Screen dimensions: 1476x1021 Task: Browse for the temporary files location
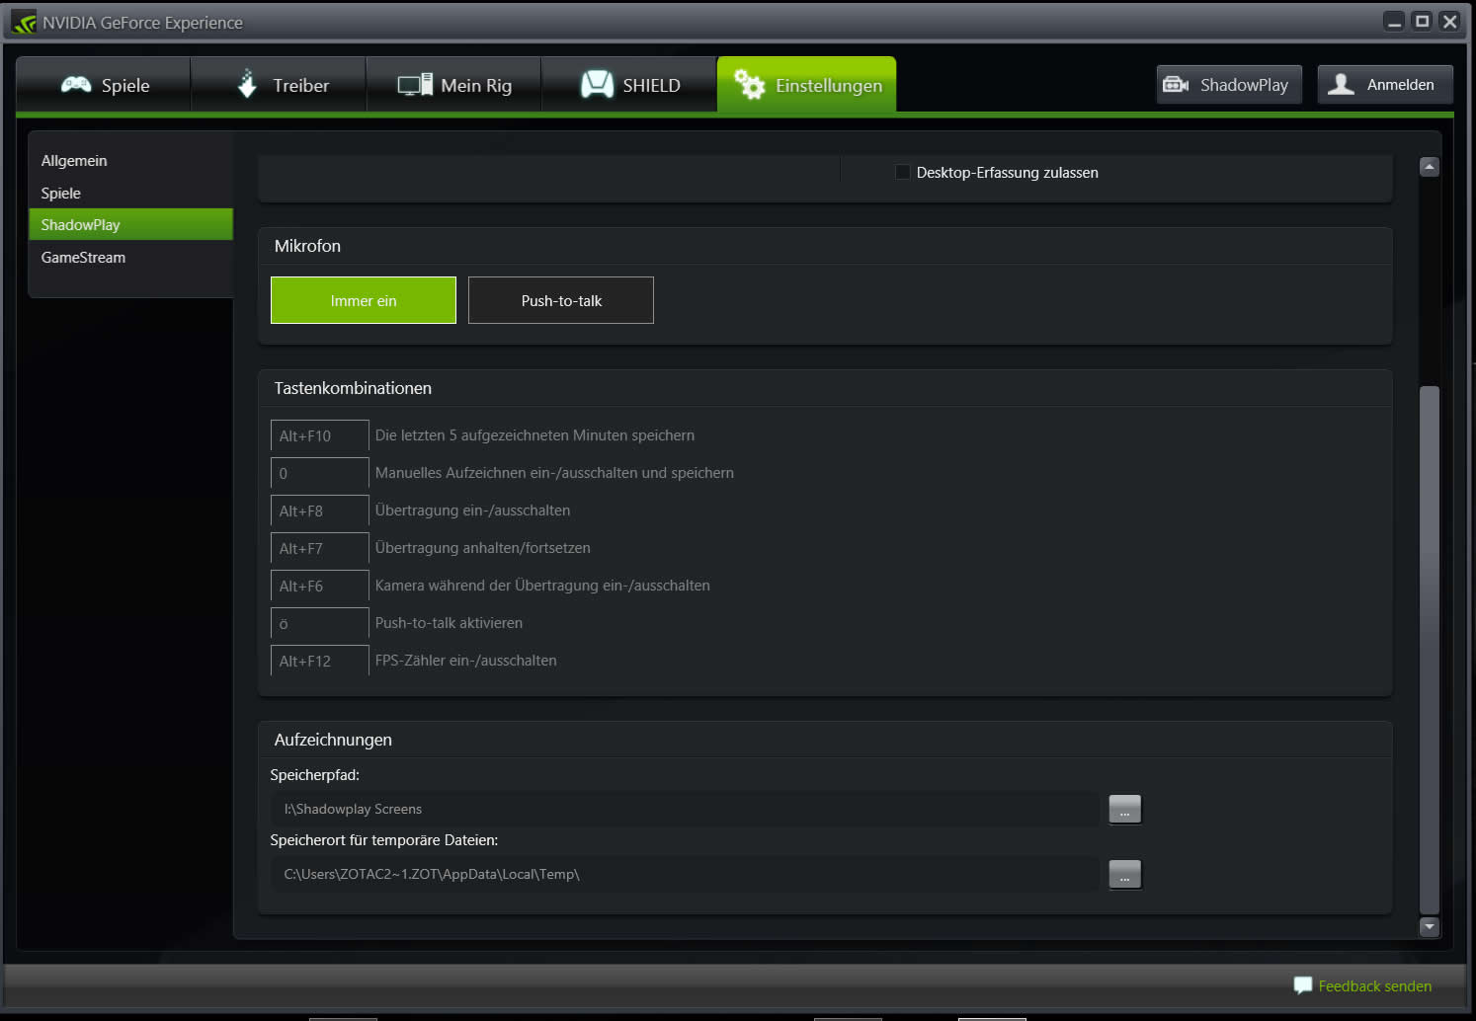(1125, 874)
